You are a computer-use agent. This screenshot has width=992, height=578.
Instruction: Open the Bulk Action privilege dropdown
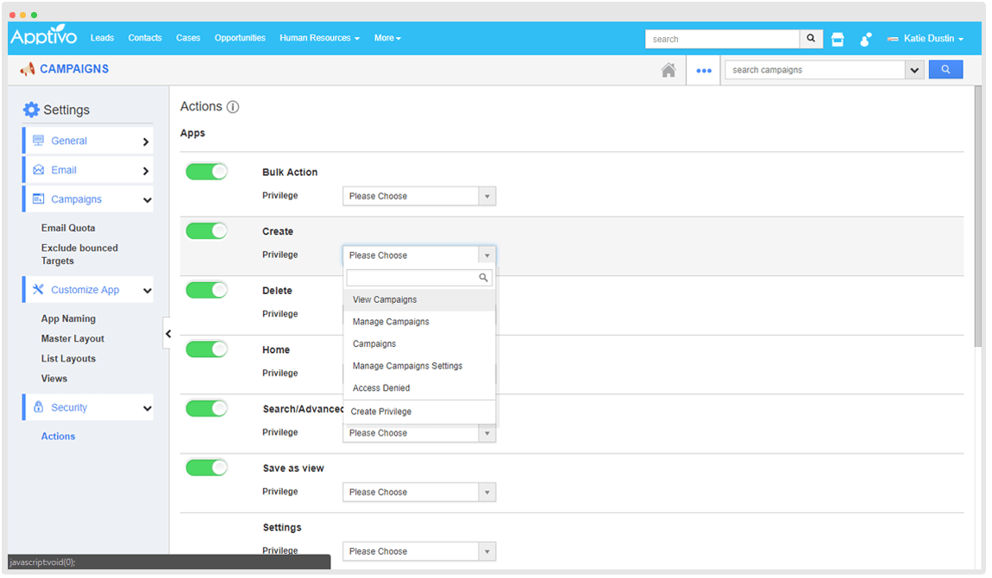419,197
